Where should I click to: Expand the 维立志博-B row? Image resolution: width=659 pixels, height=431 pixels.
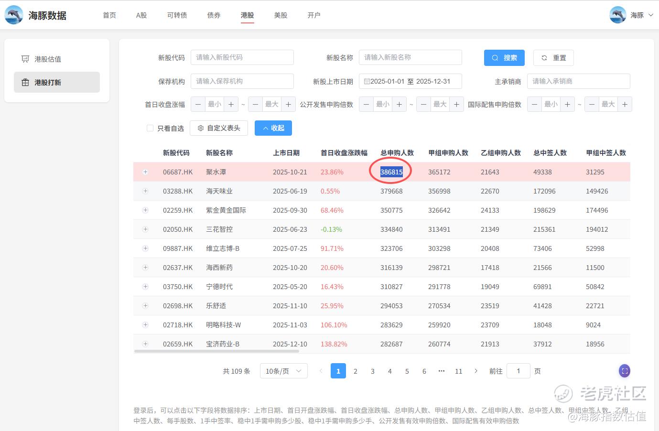coord(145,248)
